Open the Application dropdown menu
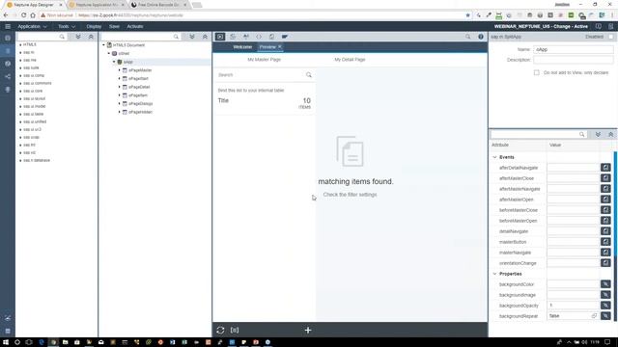The height and width of the screenshot is (347, 618). click(32, 26)
